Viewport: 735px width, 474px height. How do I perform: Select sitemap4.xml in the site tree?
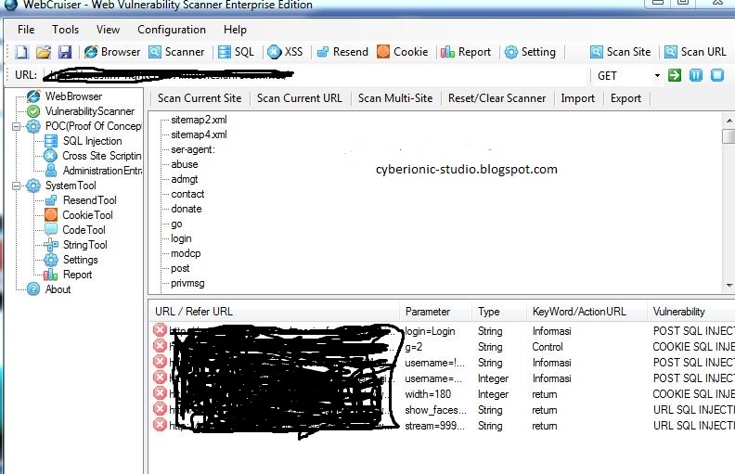click(x=199, y=135)
